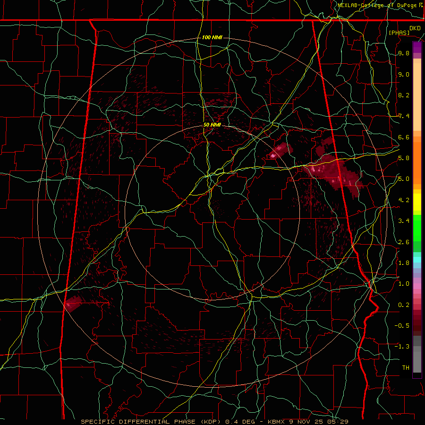
Task: Click the 9.0 value on the color scale
Action: tap(404, 74)
